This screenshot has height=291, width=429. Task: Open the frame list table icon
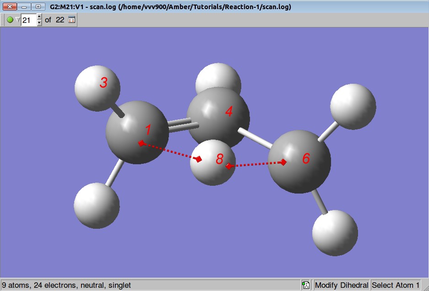[x=72, y=20]
